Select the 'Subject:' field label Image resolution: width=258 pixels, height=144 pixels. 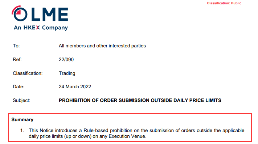[21, 100]
